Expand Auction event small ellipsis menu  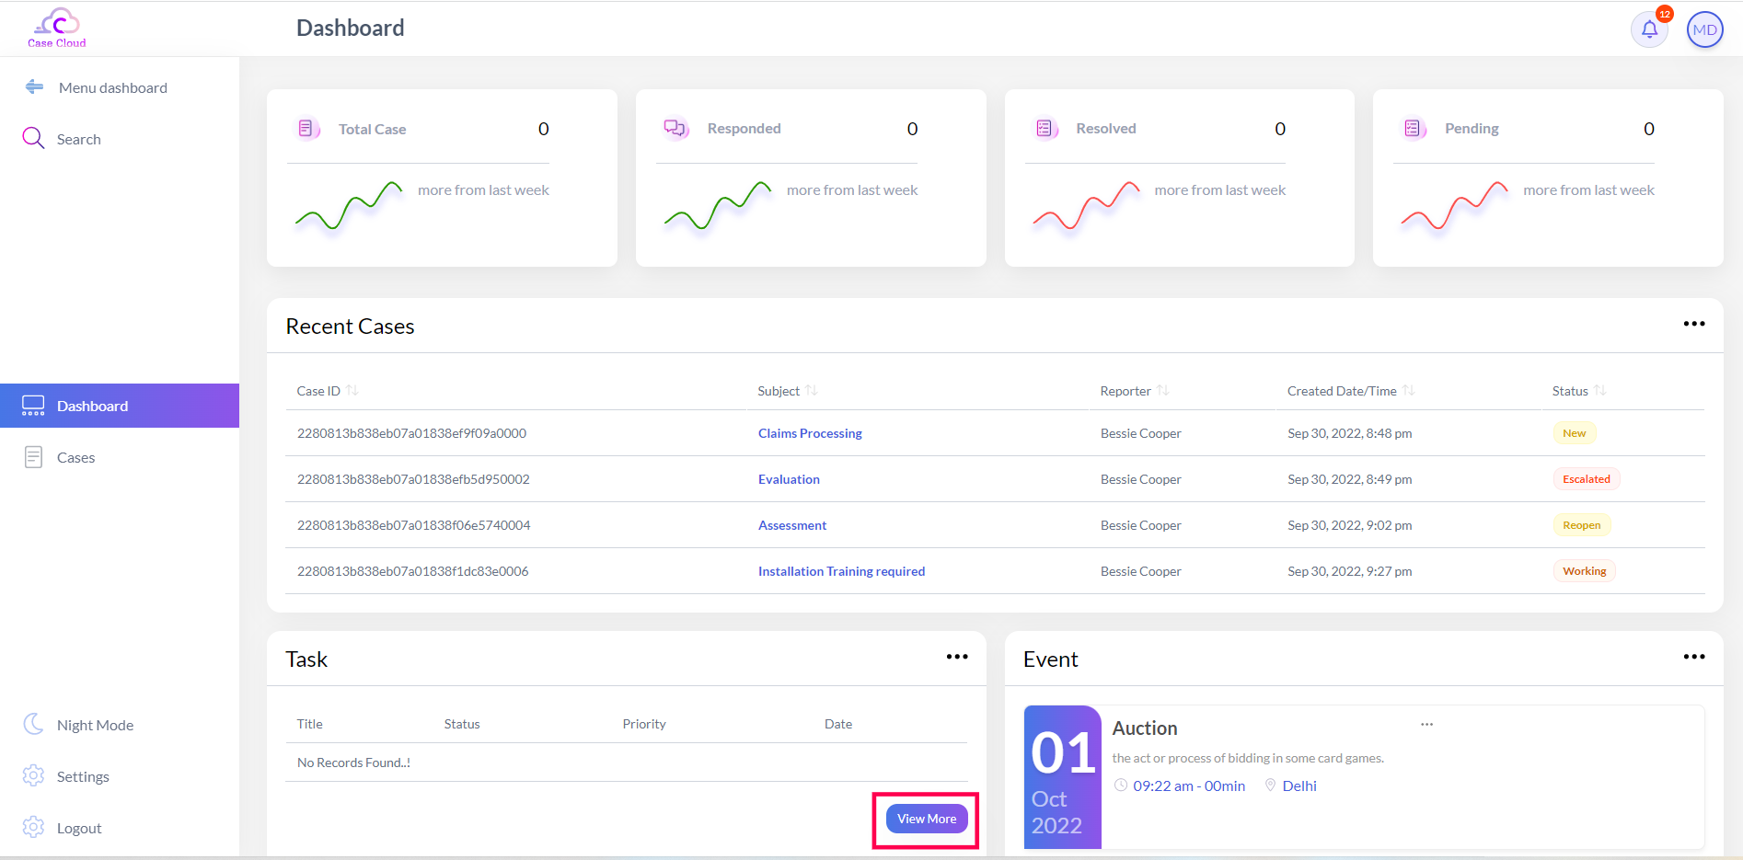pos(1426,724)
